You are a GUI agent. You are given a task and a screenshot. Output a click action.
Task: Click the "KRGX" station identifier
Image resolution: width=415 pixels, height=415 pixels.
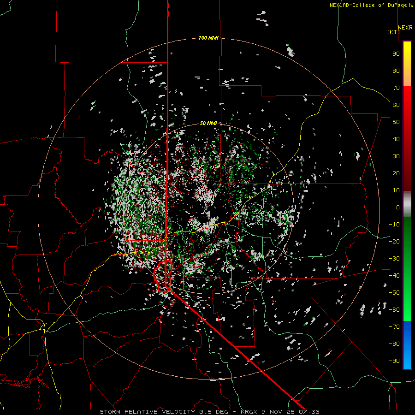pyautogui.click(x=249, y=412)
